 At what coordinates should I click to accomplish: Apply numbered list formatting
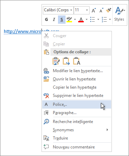(104, 19)
